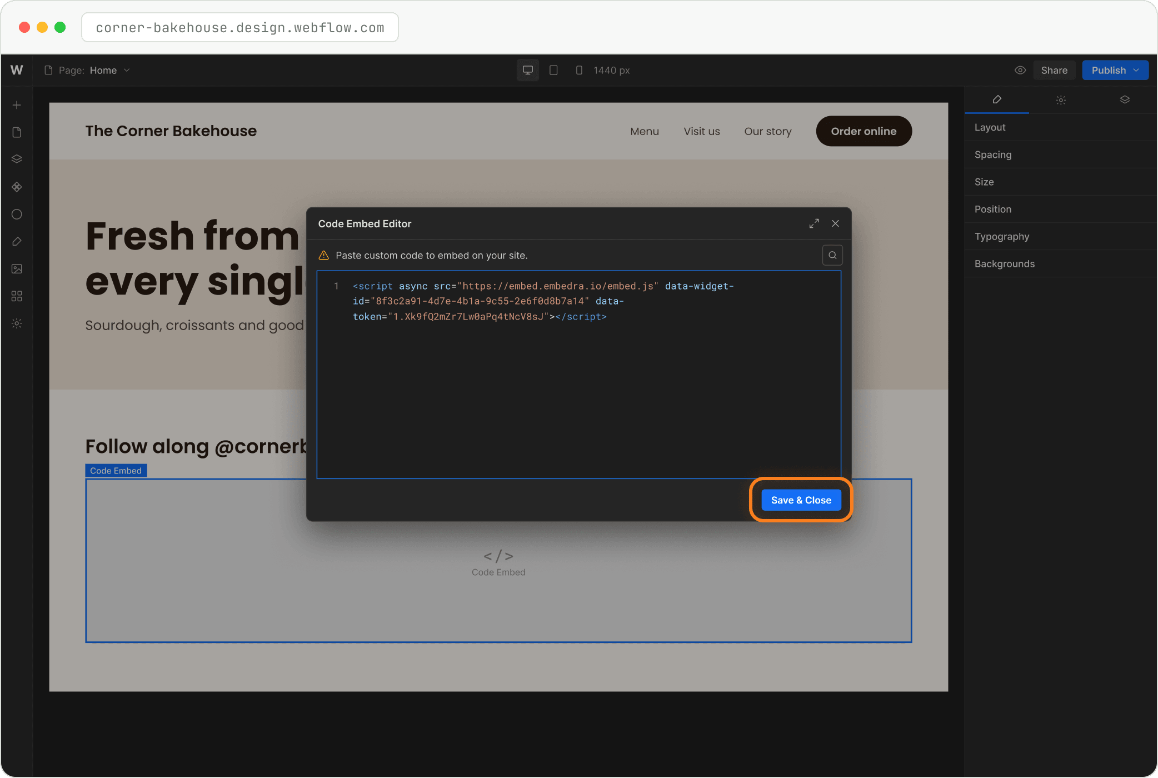This screenshot has width=1158, height=778.
Task: Open the Components panel icon
Action: (x=17, y=187)
